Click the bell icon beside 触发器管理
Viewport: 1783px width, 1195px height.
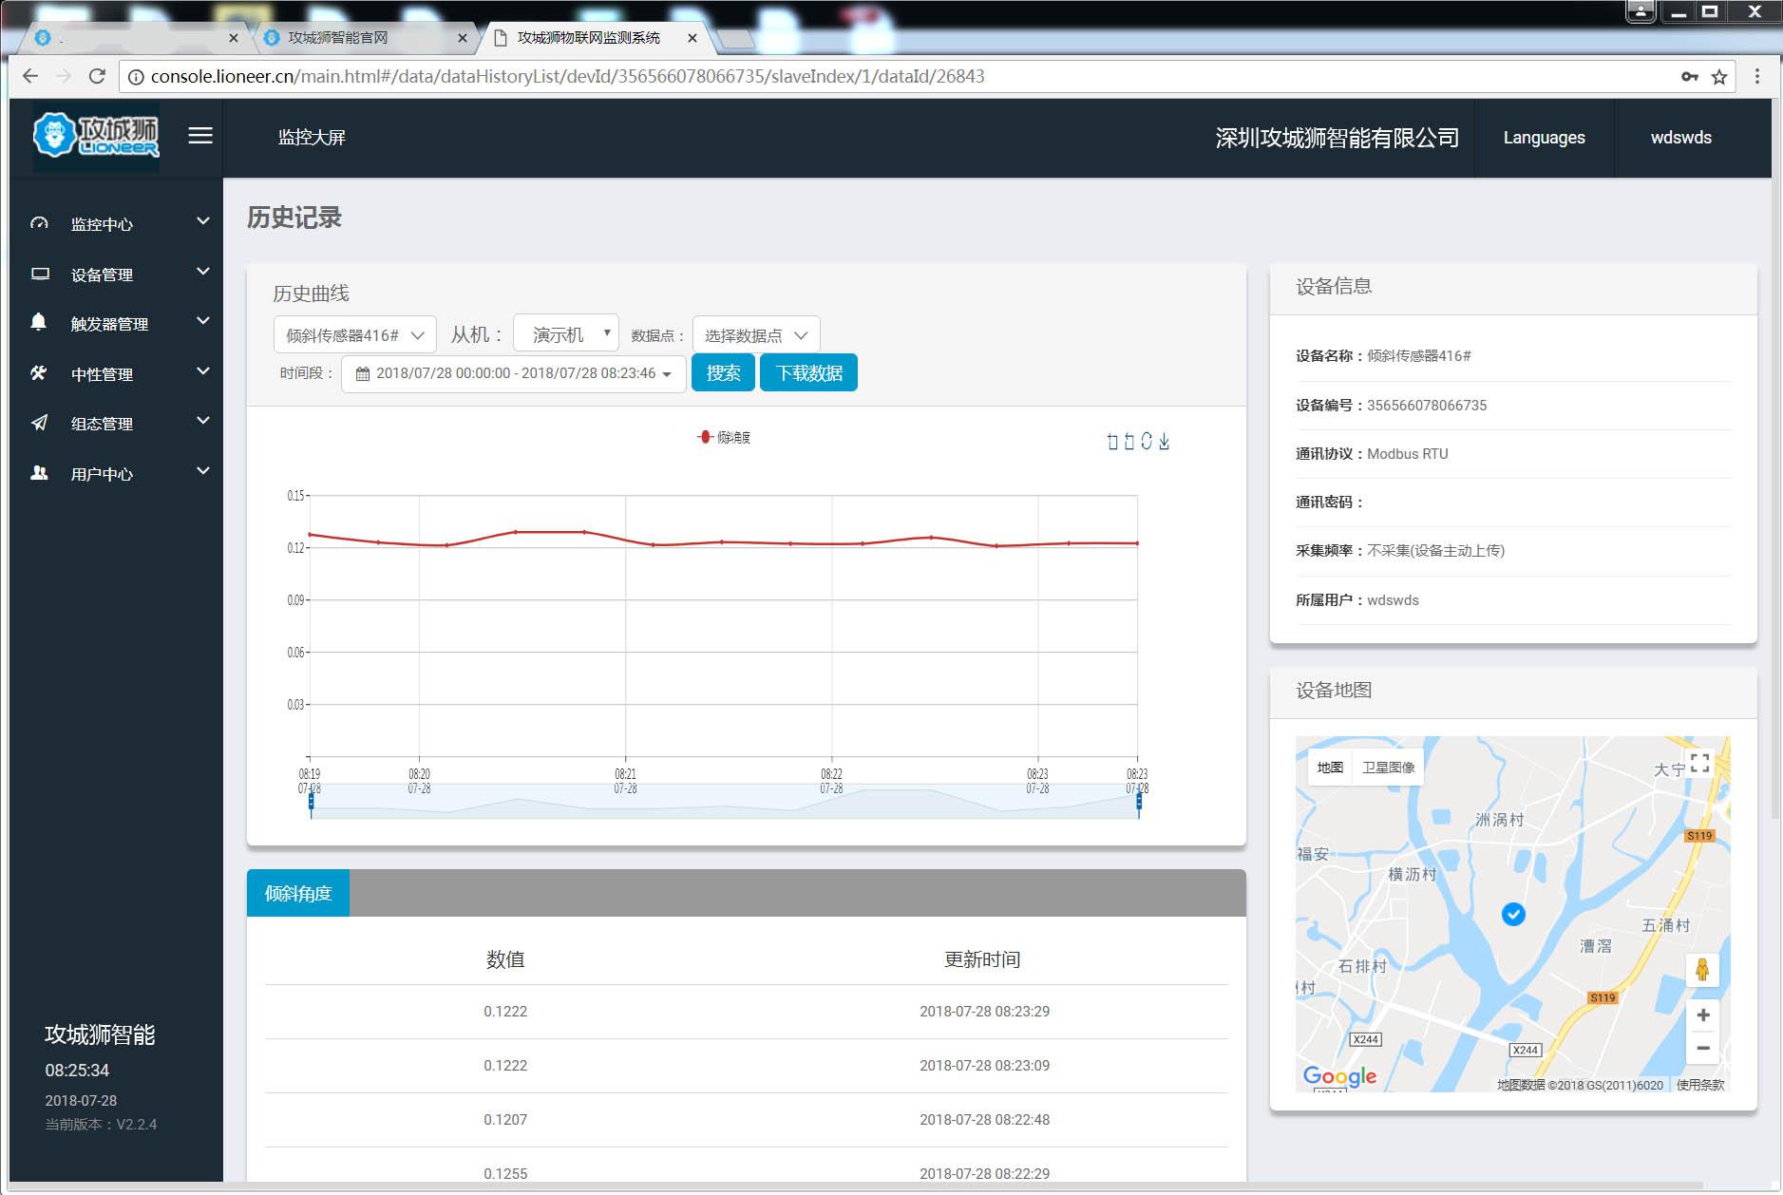[39, 322]
